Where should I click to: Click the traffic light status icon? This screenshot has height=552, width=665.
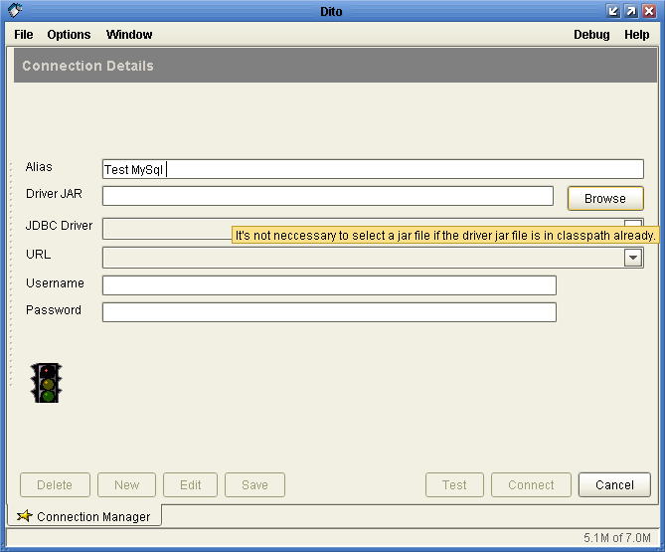pos(46,382)
